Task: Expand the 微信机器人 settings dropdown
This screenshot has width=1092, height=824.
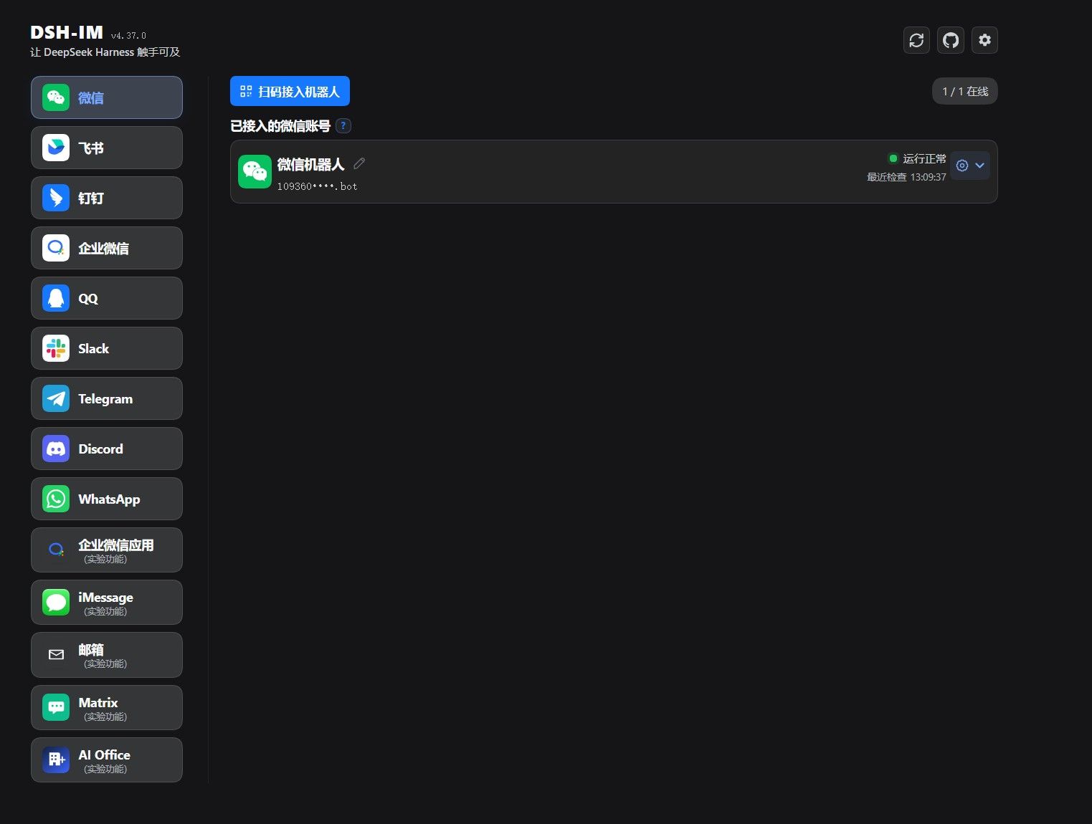Action: pos(970,166)
